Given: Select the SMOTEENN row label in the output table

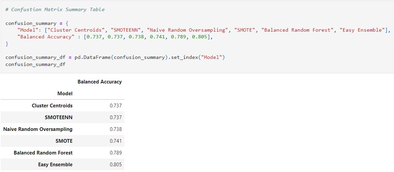Looking at the screenshot, I should (x=58, y=117).
